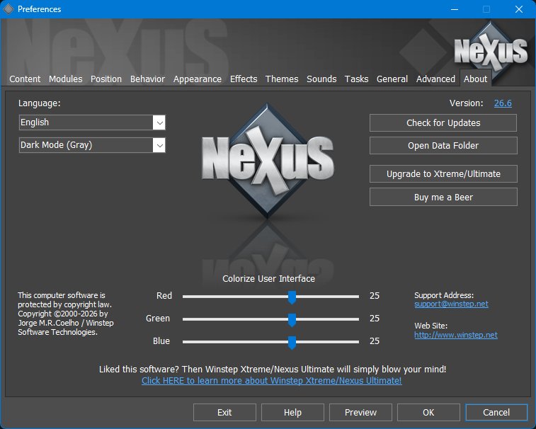Open the Advanced tab
The width and height of the screenshot is (536, 429).
pyautogui.click(x=435, y=79)
